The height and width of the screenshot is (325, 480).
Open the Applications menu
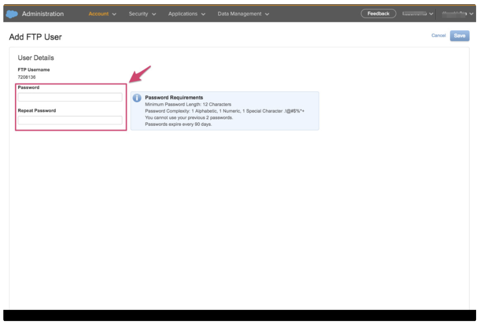(183, 14)
